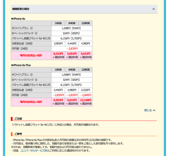Click 9,093円 total in iPhone 6s table
This screenshot has height=156, width=169.
tap(72, 55)
